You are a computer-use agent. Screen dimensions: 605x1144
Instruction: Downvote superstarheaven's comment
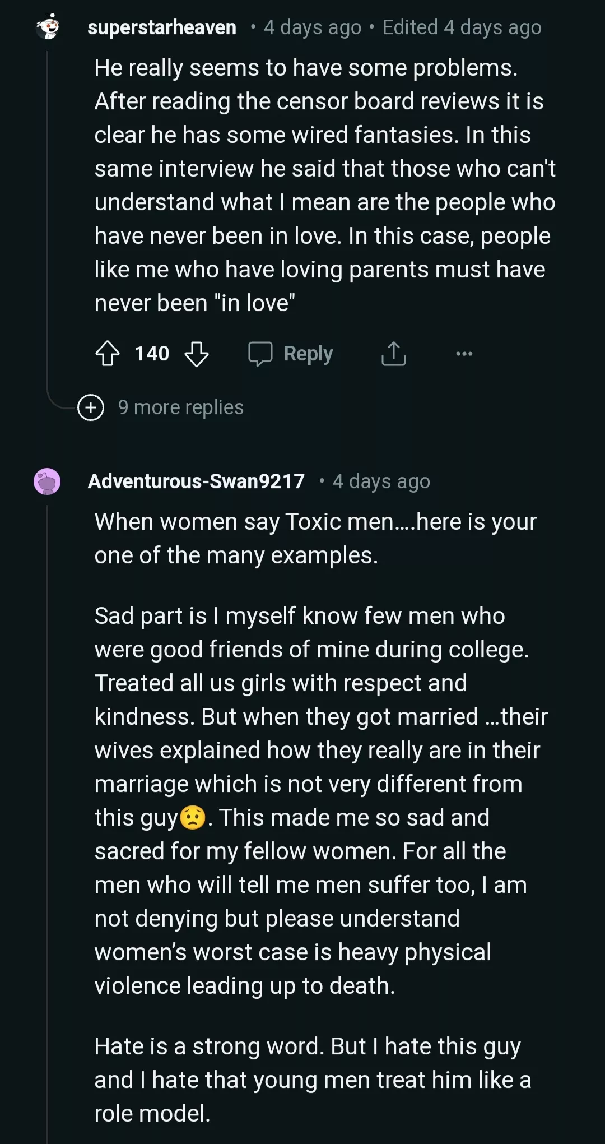pyautogui.click(x=197, y=354)
